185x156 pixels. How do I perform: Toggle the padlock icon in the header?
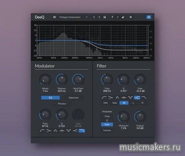point(123,17)
